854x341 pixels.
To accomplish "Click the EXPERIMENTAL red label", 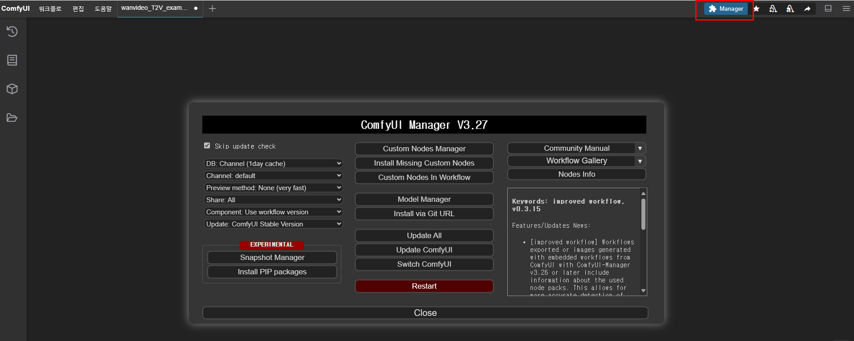I will pos(272,245).
